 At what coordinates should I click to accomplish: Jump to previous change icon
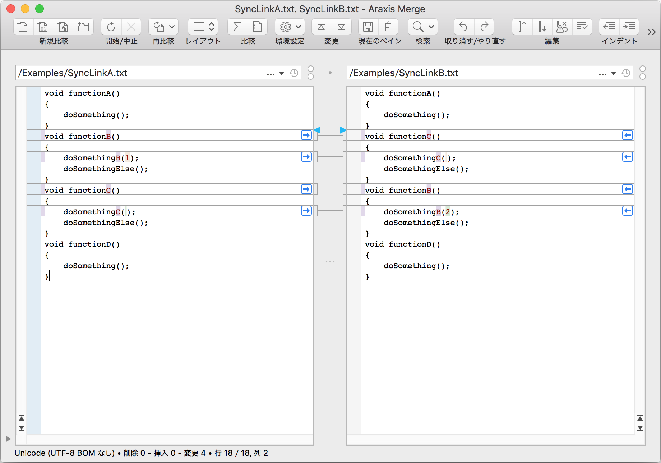(321, 27)
